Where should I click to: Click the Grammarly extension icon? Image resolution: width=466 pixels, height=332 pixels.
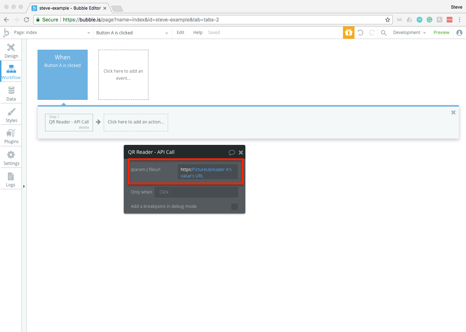pyautogui.click(x=430, y=20)
